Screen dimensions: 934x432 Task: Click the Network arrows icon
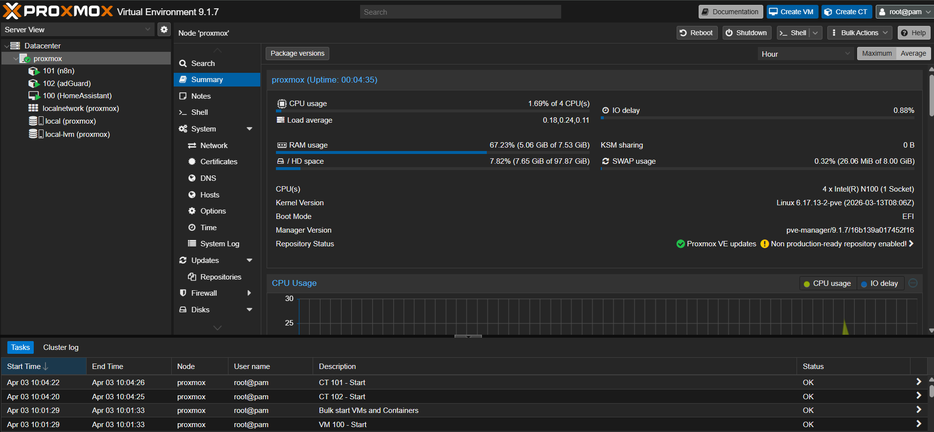click(x=192, y=146)
